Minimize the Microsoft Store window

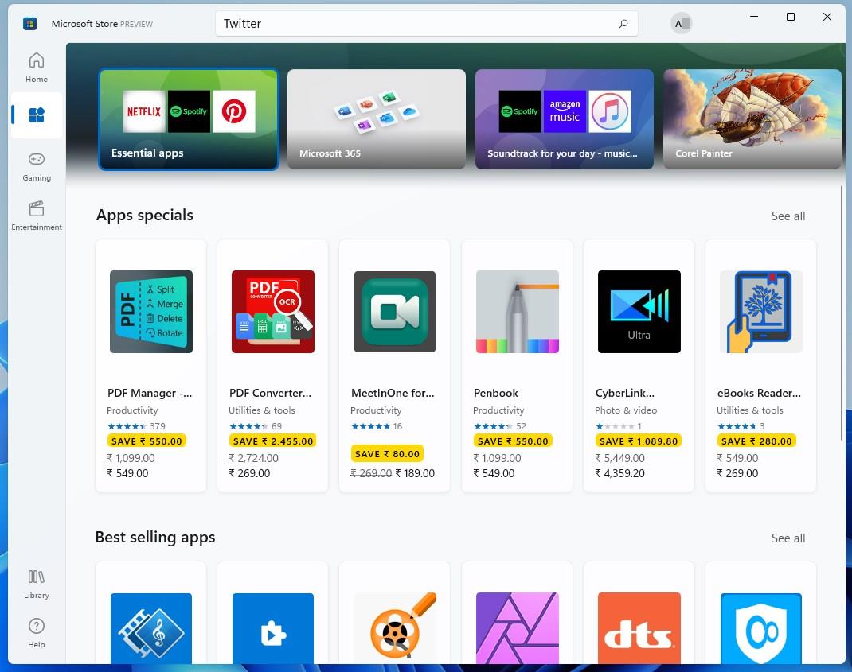tap(754, 17)
